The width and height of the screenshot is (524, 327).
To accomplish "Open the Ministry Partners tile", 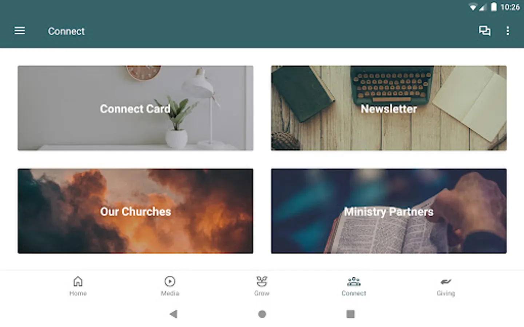I will [x=389, y=211].
